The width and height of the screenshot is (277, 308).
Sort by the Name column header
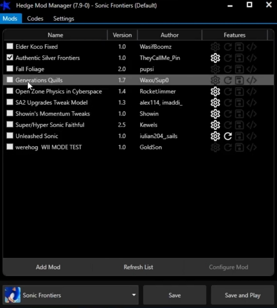55,35
